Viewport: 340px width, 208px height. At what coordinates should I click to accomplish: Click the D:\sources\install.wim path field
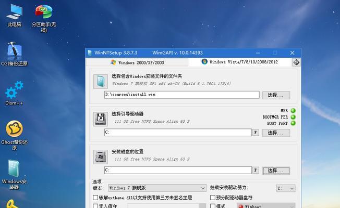pos(181,95)
